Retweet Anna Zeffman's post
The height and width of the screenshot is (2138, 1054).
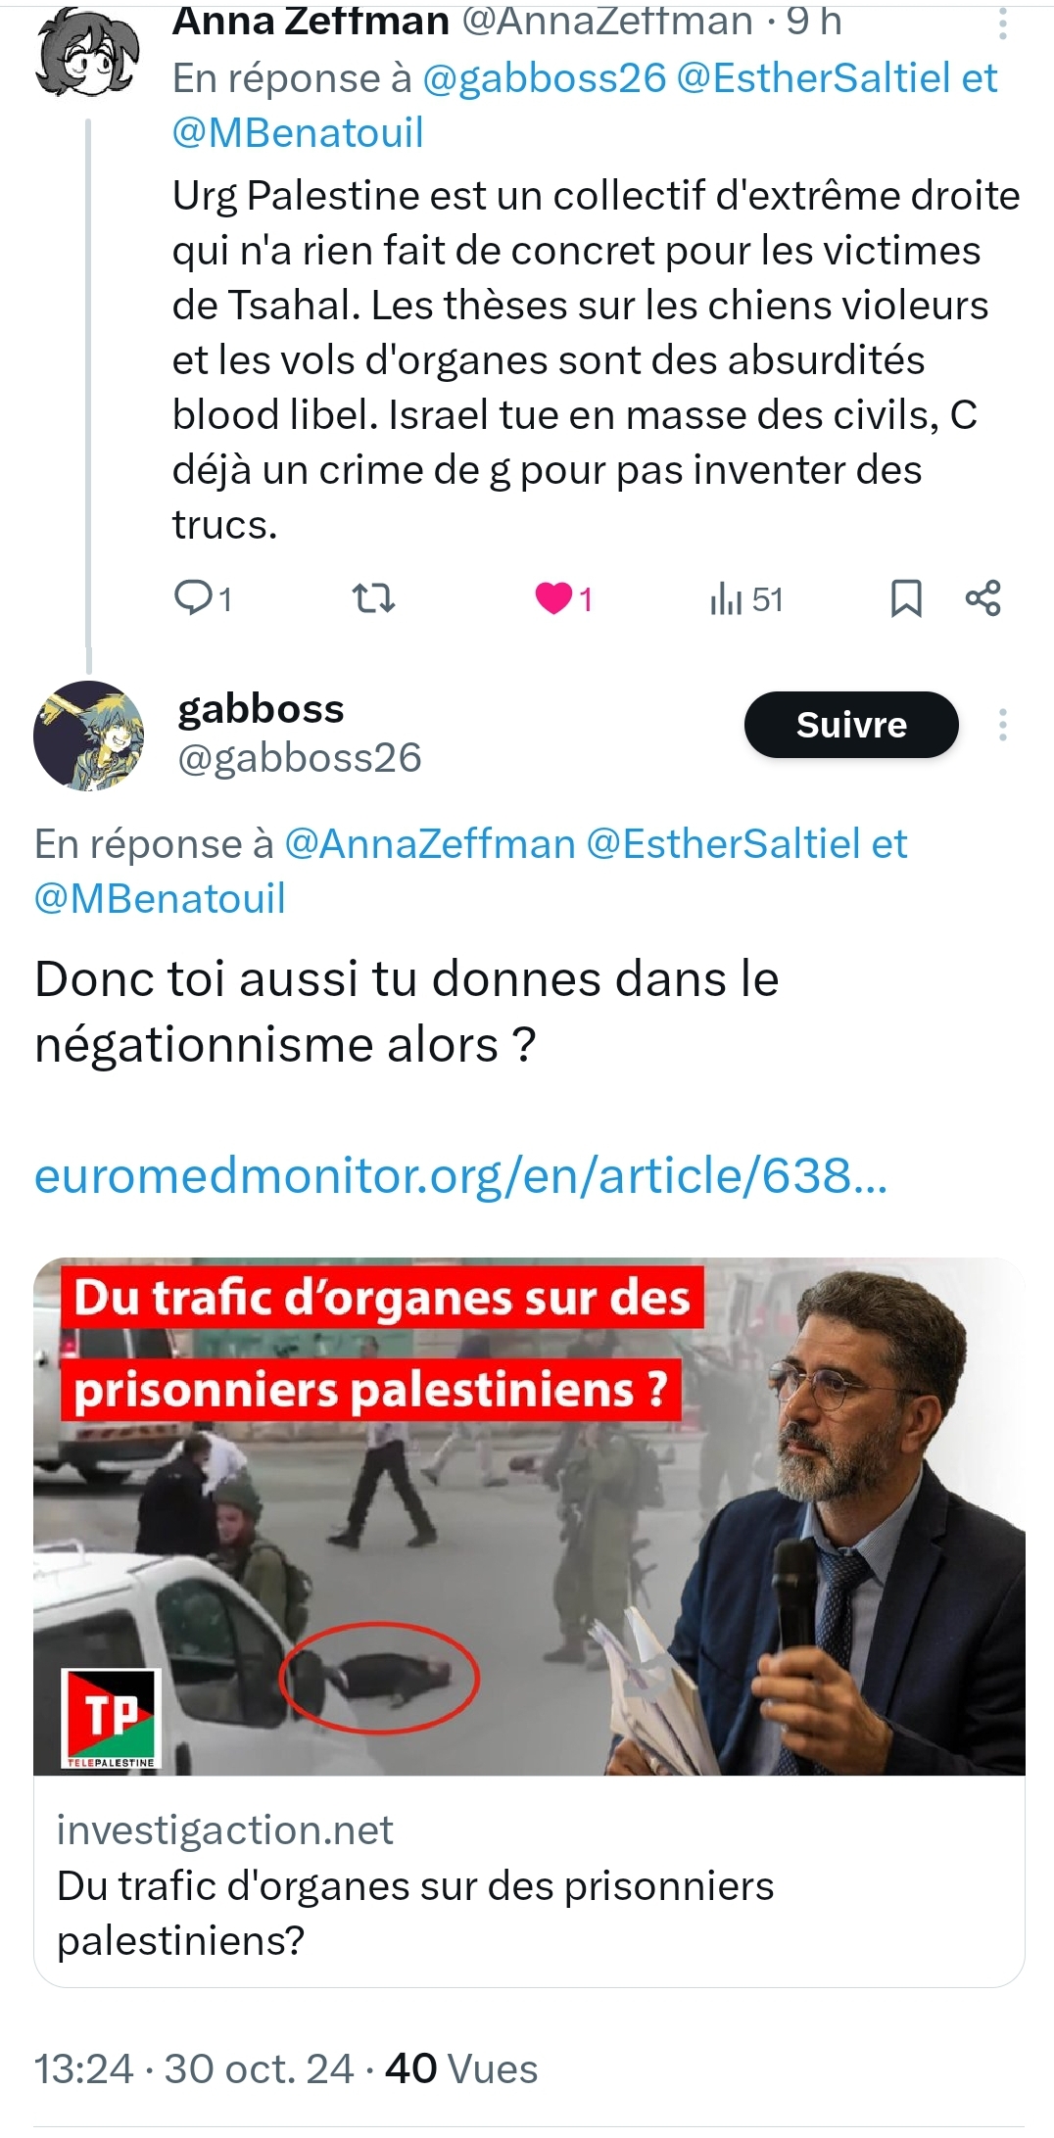(373, 597)
